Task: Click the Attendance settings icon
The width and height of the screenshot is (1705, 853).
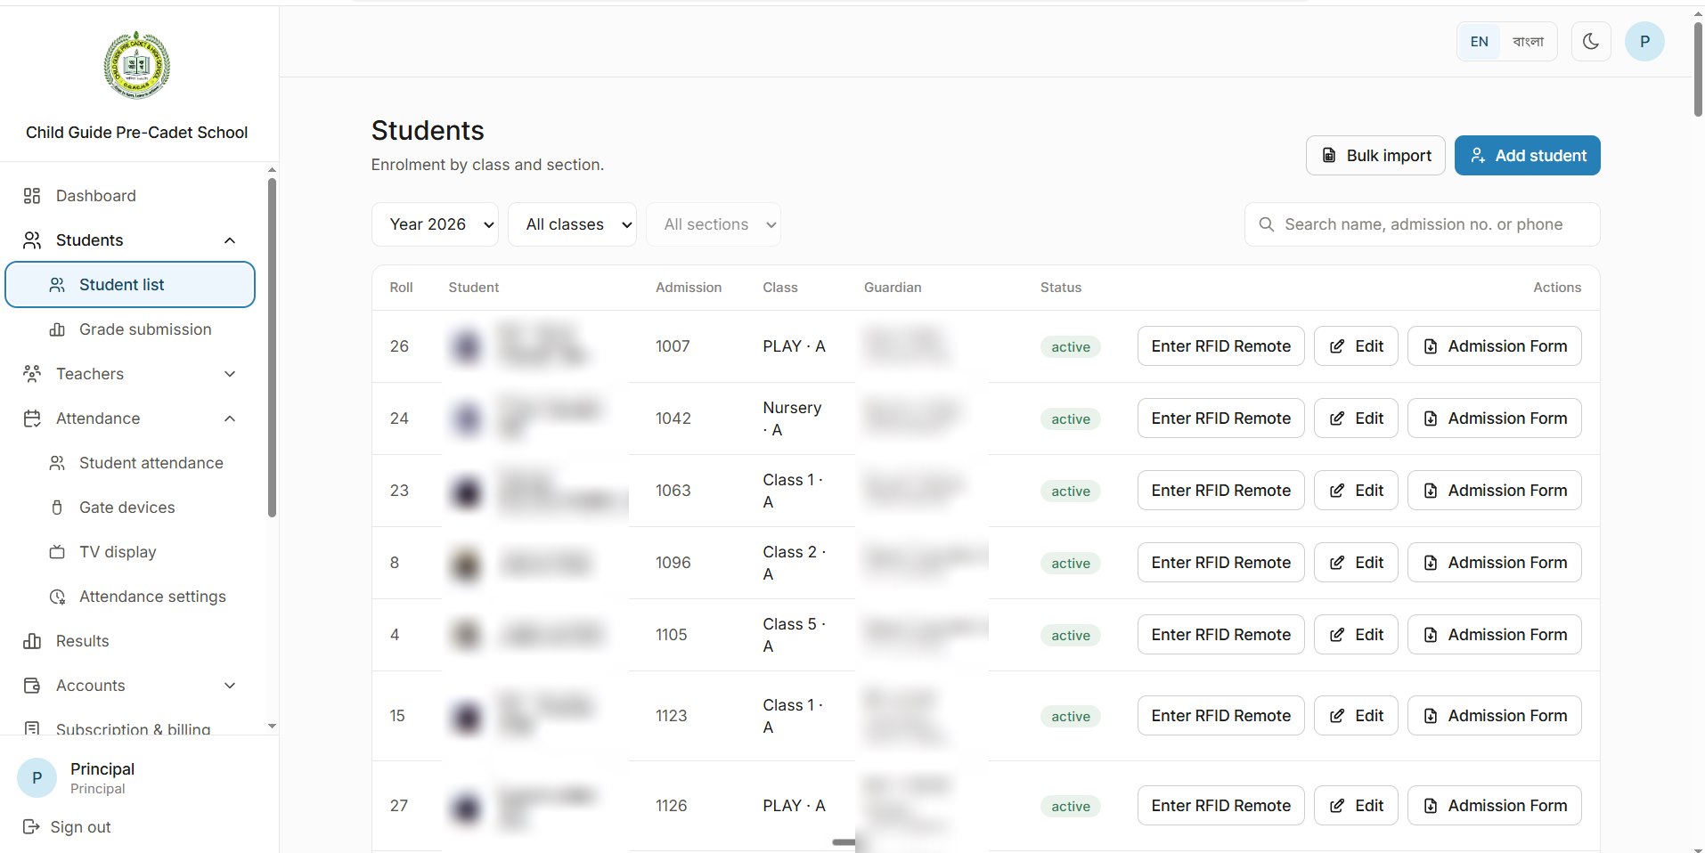Action: pyautogui.click(x=57, y=597)
